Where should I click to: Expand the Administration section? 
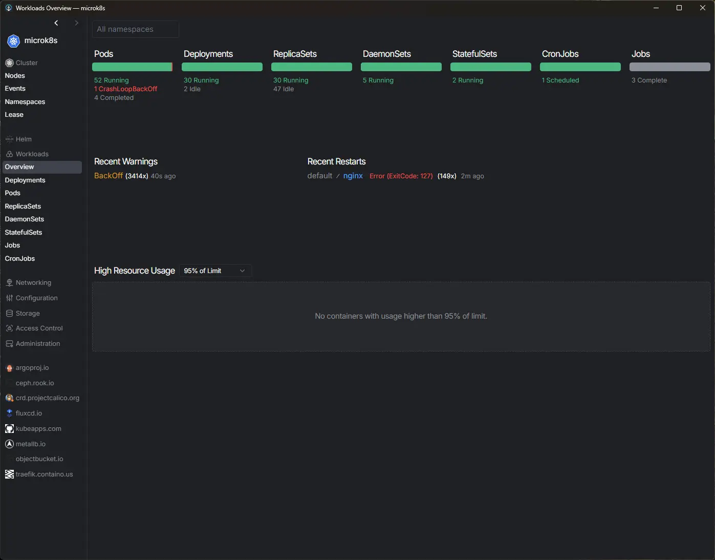pyautogui.click(x=38, y=344)
